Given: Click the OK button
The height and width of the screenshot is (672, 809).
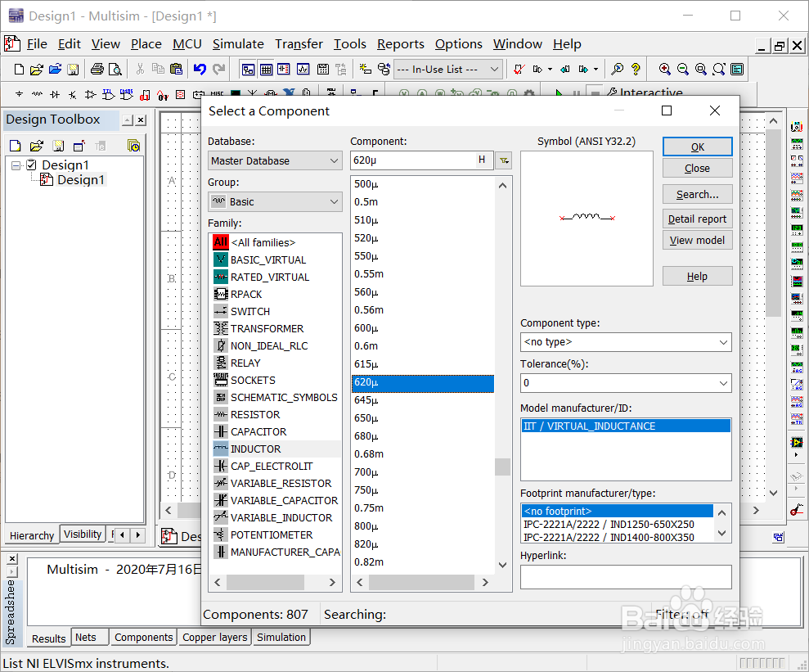Looking at the screenshot, I should pos(697,147).
